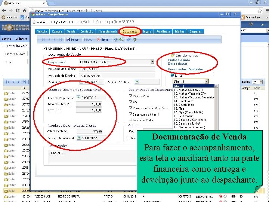Check the Laudo de Motor checkbox

click(130, 120)
